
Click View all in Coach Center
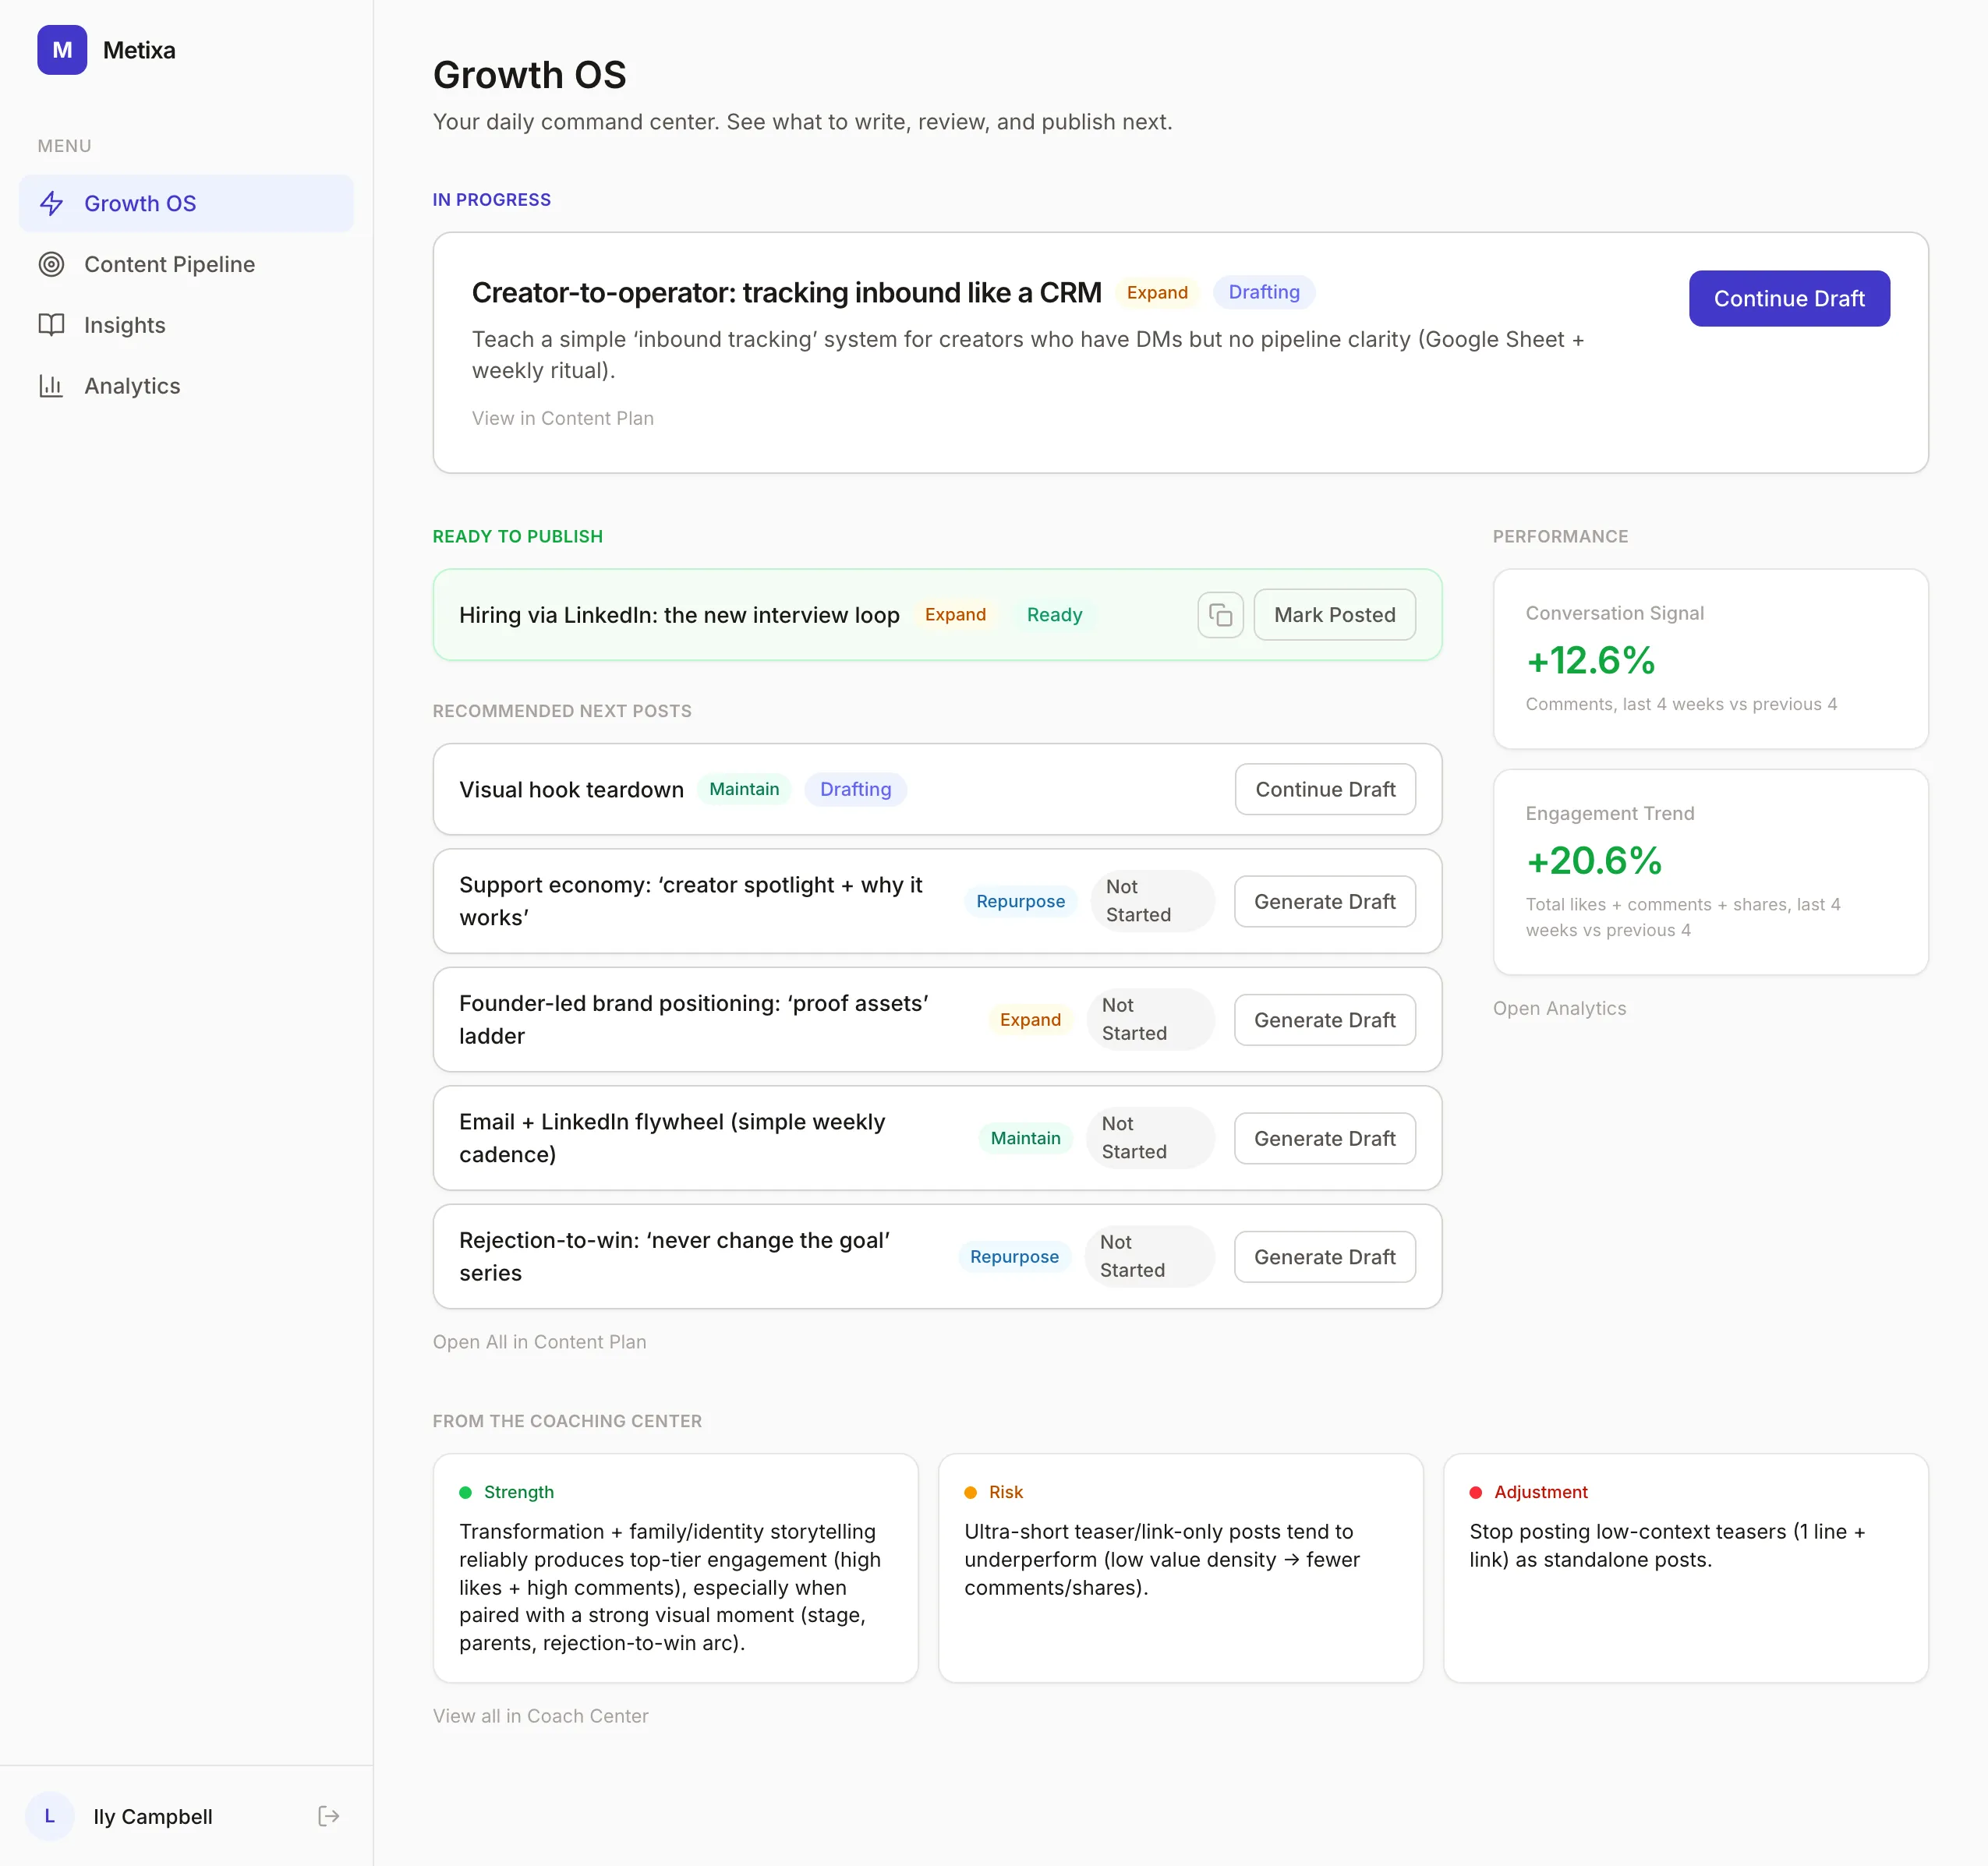click(541, 1715)
